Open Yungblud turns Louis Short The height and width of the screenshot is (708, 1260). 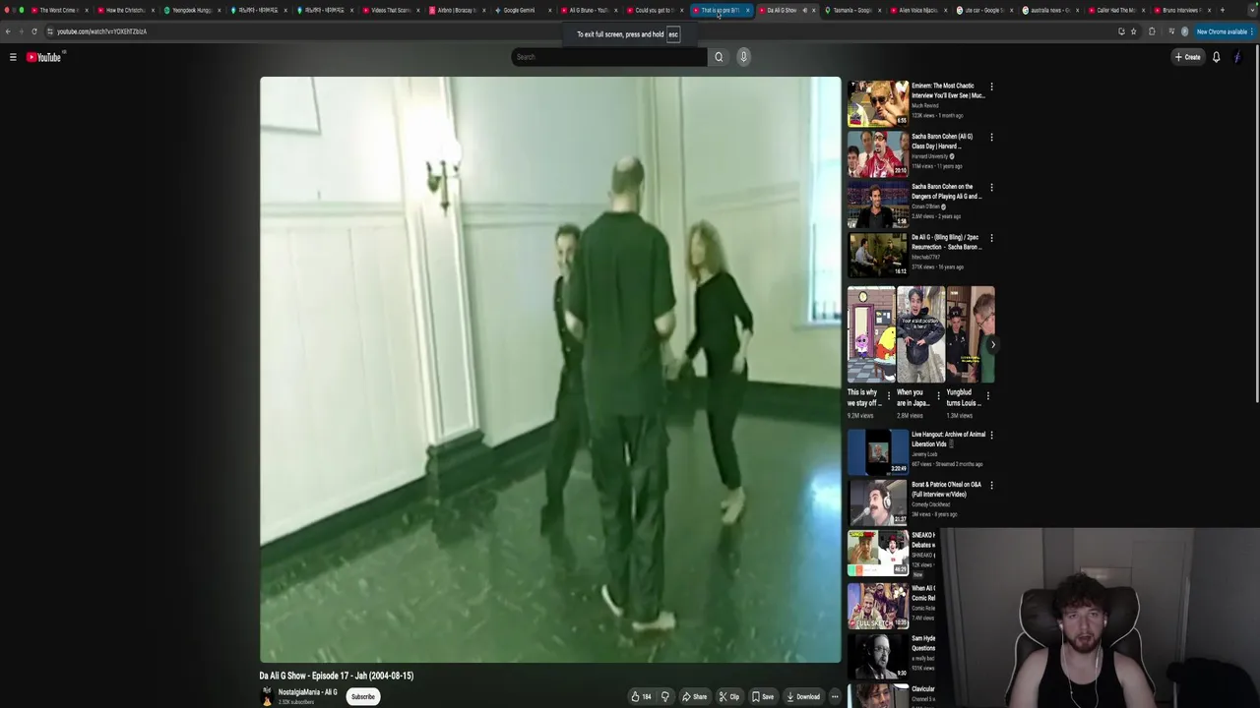click(970, 334)
